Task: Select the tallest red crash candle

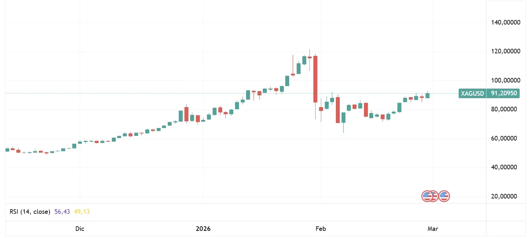Action: pos(315,79)
